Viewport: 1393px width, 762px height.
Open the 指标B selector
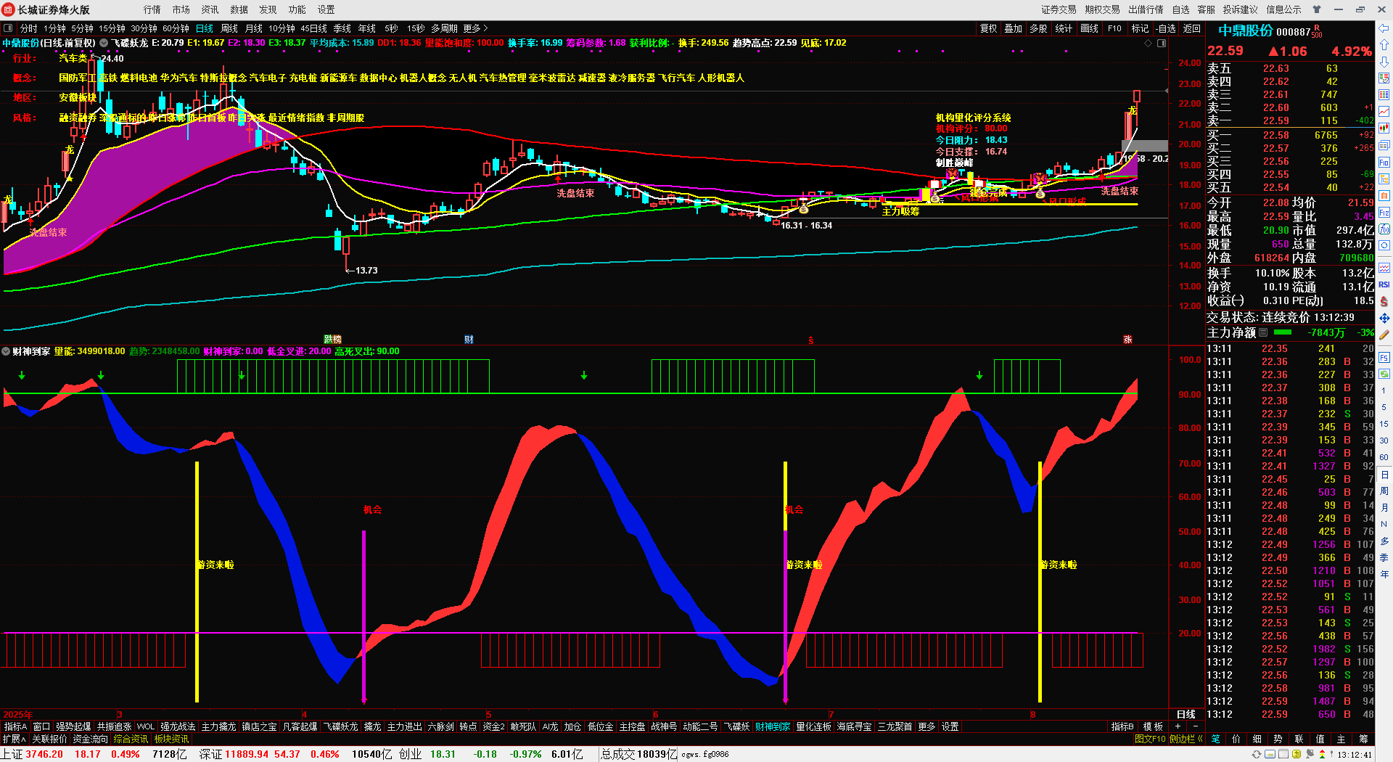coord(1122,726)
